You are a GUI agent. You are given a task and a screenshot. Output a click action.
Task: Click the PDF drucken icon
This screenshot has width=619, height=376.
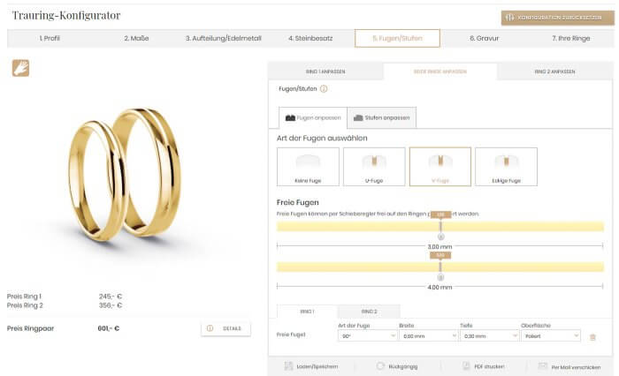[x=466, y=365]
